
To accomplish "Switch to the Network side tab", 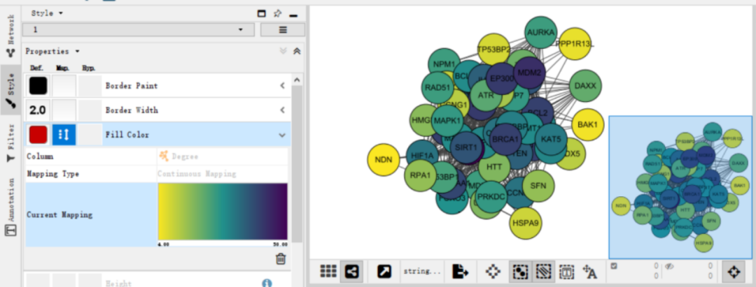I will tap(10, 36).
